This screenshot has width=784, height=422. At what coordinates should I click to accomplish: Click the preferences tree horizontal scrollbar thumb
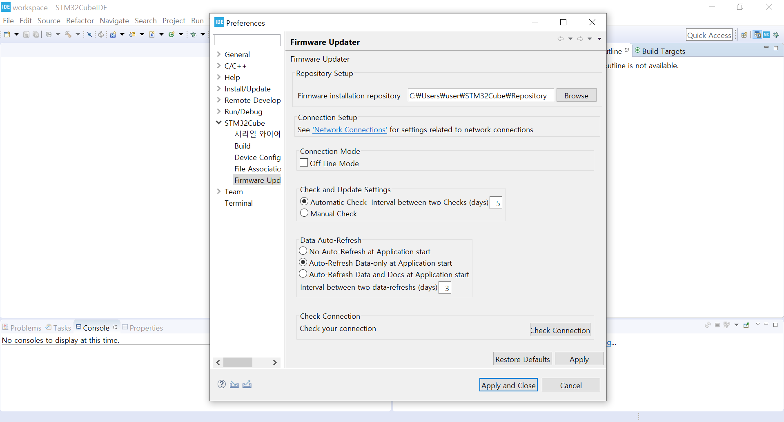[238, 362]
